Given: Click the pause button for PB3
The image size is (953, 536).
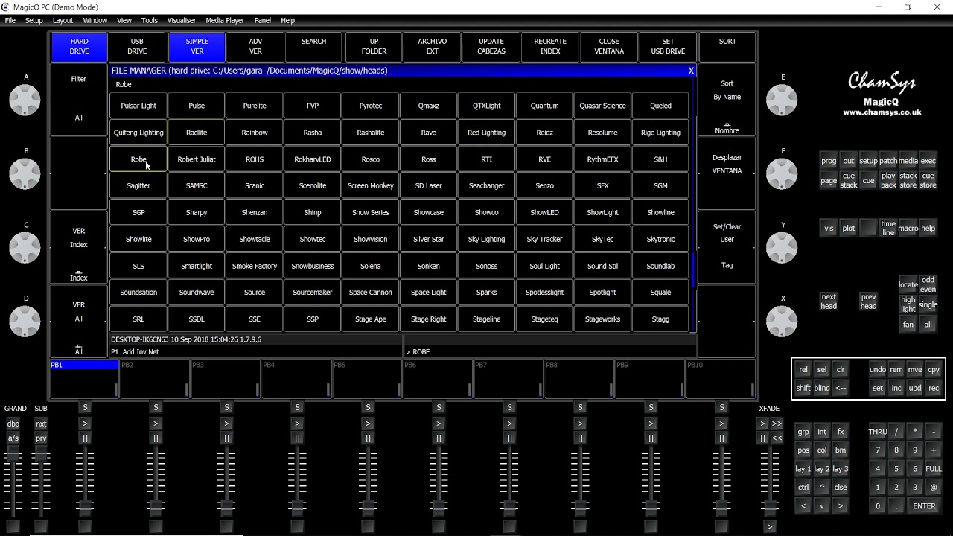Looking at the screenshot, I should (x=226, y=438).
